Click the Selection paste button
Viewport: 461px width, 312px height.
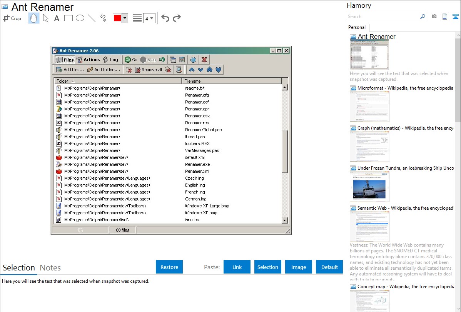pos(268,267)
